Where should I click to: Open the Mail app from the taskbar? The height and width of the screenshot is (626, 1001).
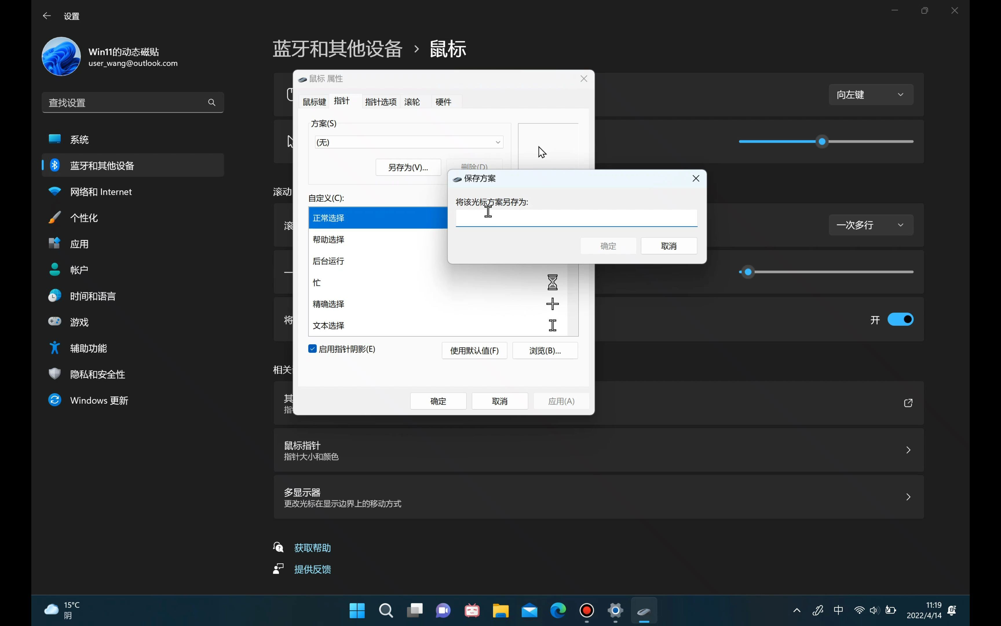(529, 610)
